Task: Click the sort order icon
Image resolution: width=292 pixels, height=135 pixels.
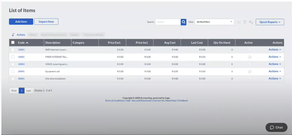Action: [239, 22]
